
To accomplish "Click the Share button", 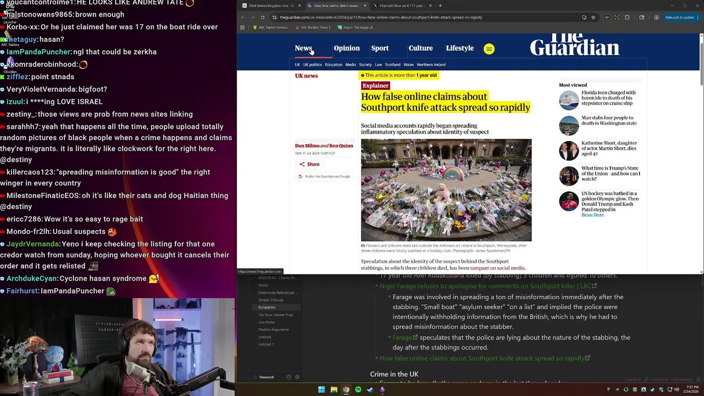I will pyautogui.click(x=309, y=164).
